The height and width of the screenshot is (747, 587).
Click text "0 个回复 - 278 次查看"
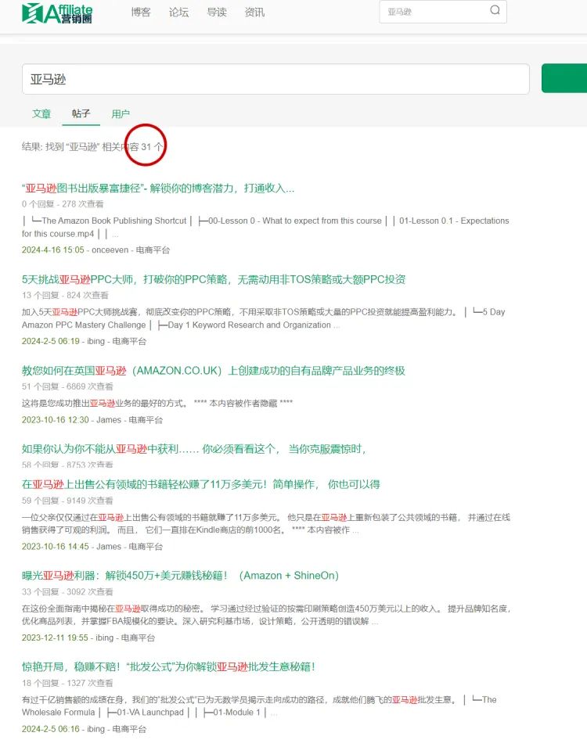click(x=63, y=204)
